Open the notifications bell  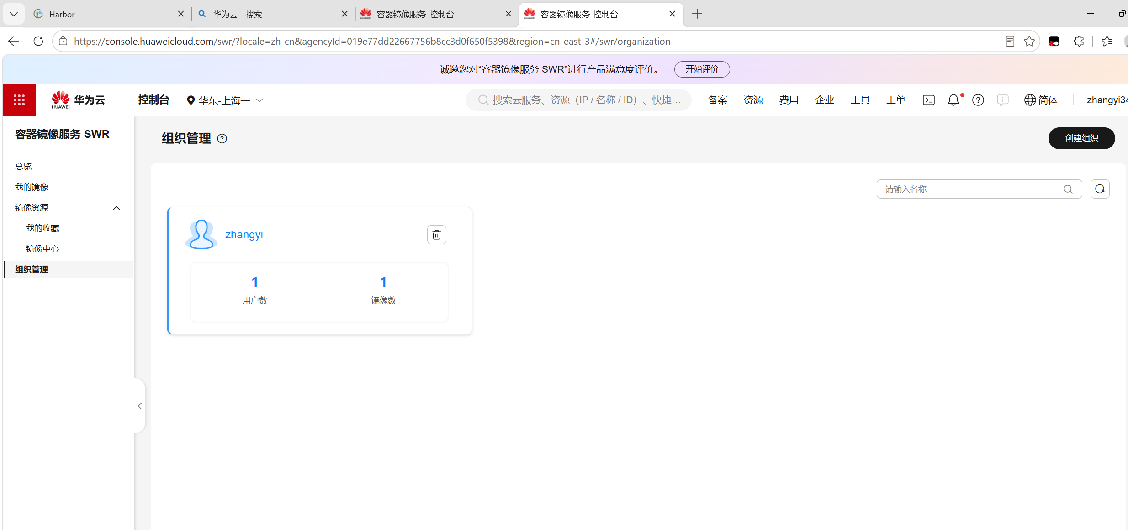click(x=953, y=100)
